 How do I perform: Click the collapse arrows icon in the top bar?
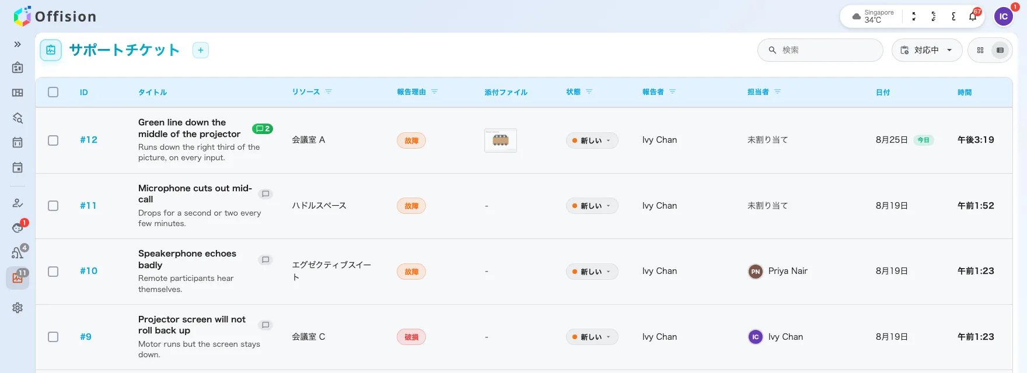click(x=914, y=16)
